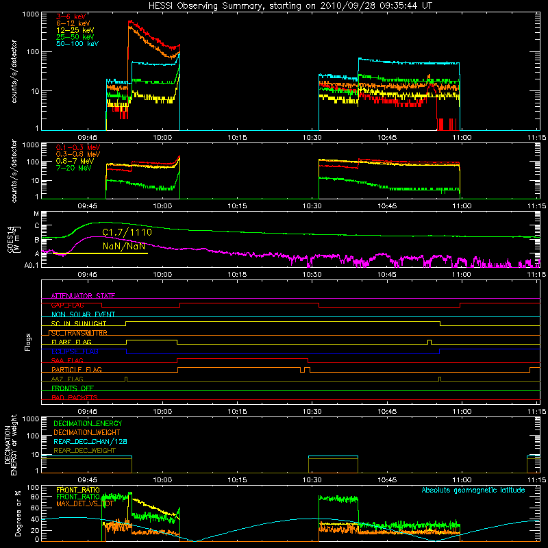This screenshot has width=548, height=548.
Task: Select the 11:00 tick label under GOES panel
Action: coord(462,275)
